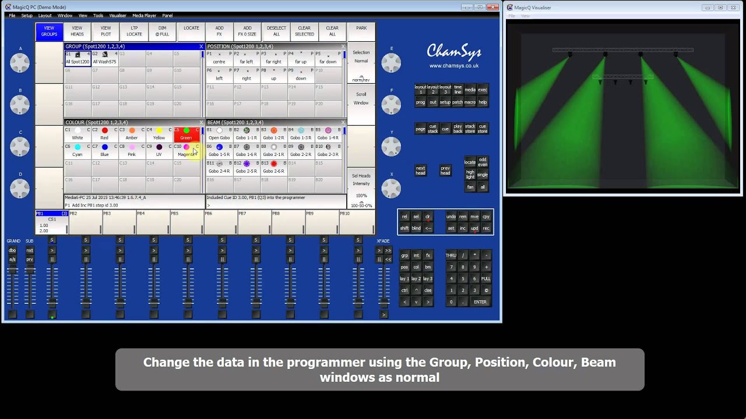Screen dimensions: 746x419
Task: Toggle the dbo blackout button
Action: tap(12, 250)
